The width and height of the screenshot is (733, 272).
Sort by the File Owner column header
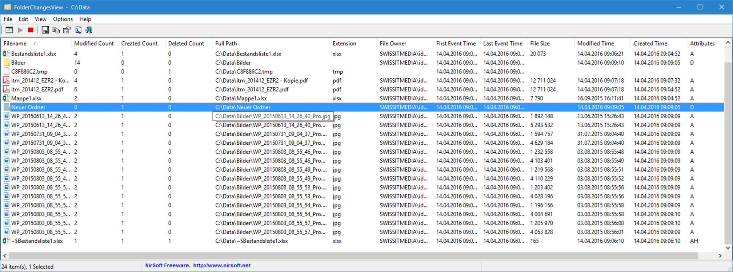pos(405,44)
